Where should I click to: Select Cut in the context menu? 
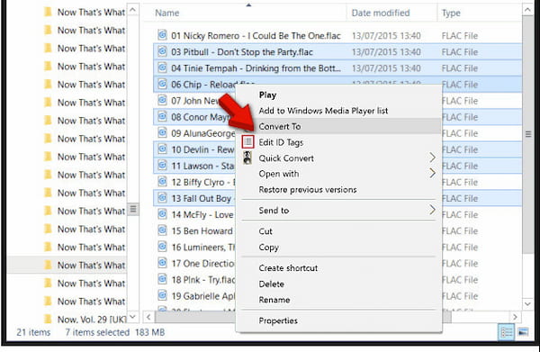tap(265, 231)
